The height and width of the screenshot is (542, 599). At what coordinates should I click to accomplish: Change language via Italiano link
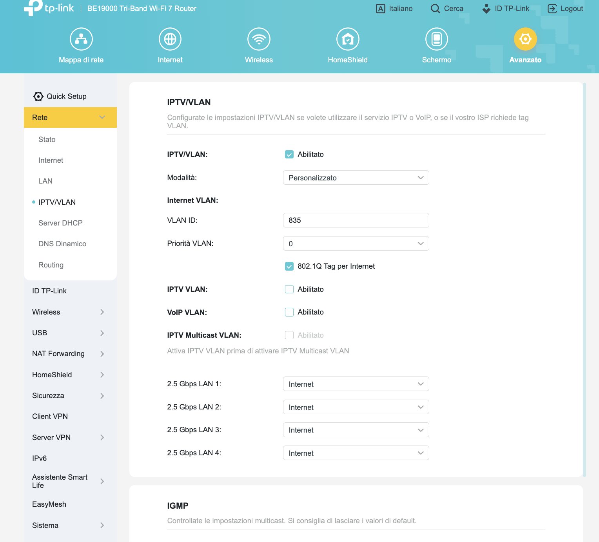click(400, 9)
